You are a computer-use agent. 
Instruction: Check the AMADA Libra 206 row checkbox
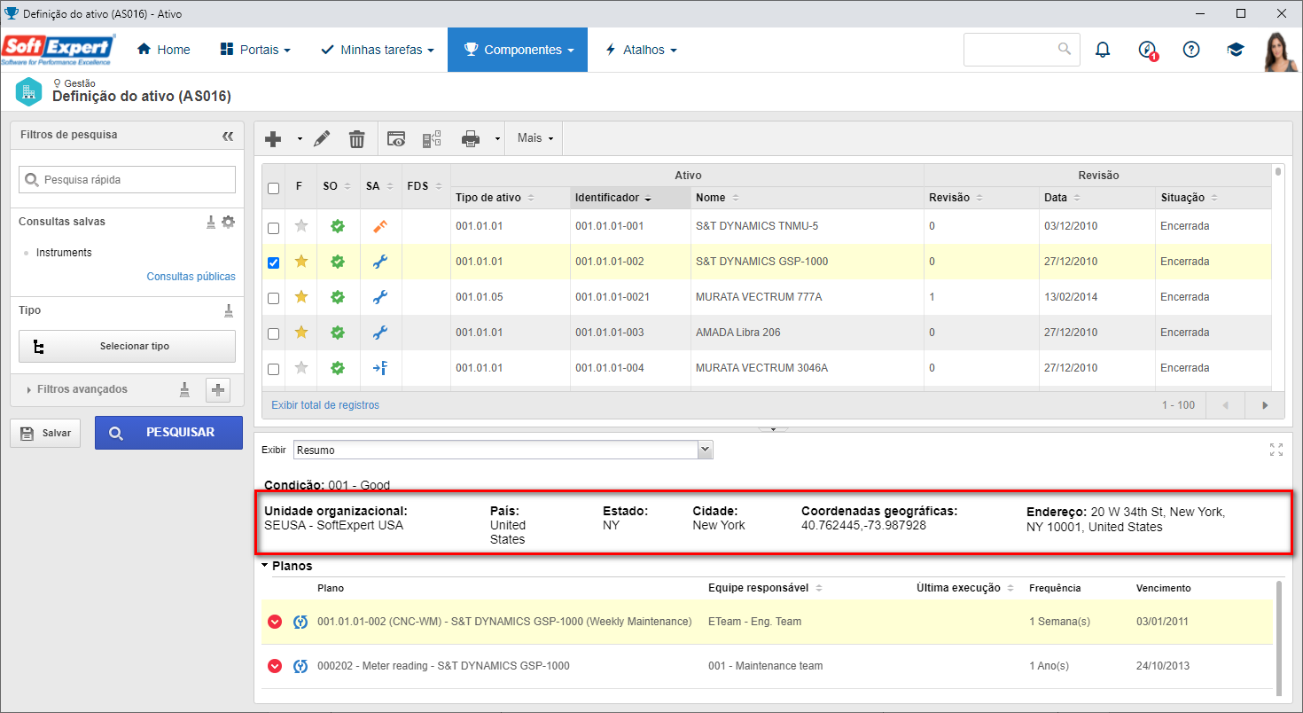pos(273,334)
